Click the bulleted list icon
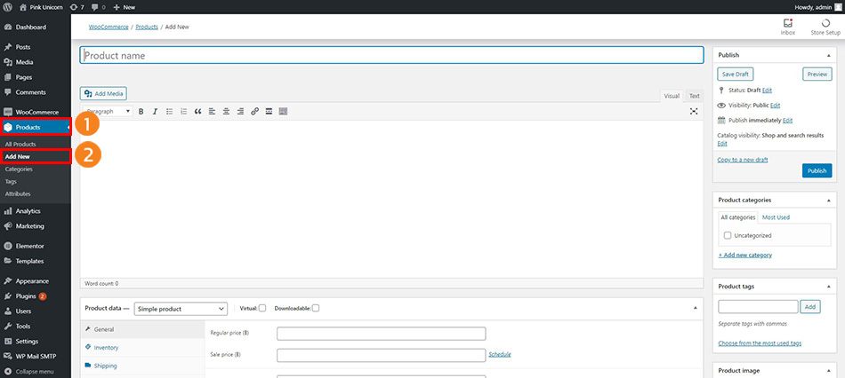This screenshot has height=378, width=845. click(169, 112)
